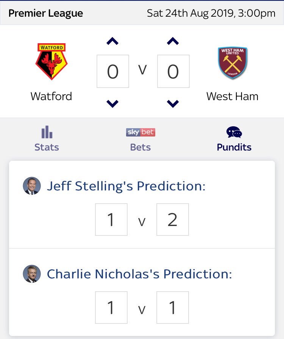Switch to the Stats tab label
The image size is (284, 339).
click(x=47, y=147)
